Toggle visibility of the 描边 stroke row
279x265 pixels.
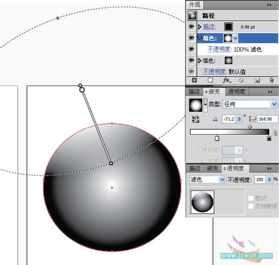click(x=191, y=27)
